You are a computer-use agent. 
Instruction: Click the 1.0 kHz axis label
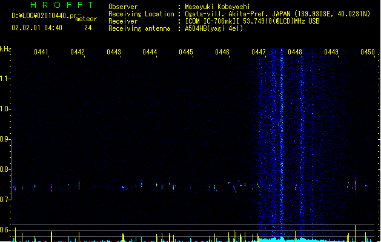[x=5, y=109]
